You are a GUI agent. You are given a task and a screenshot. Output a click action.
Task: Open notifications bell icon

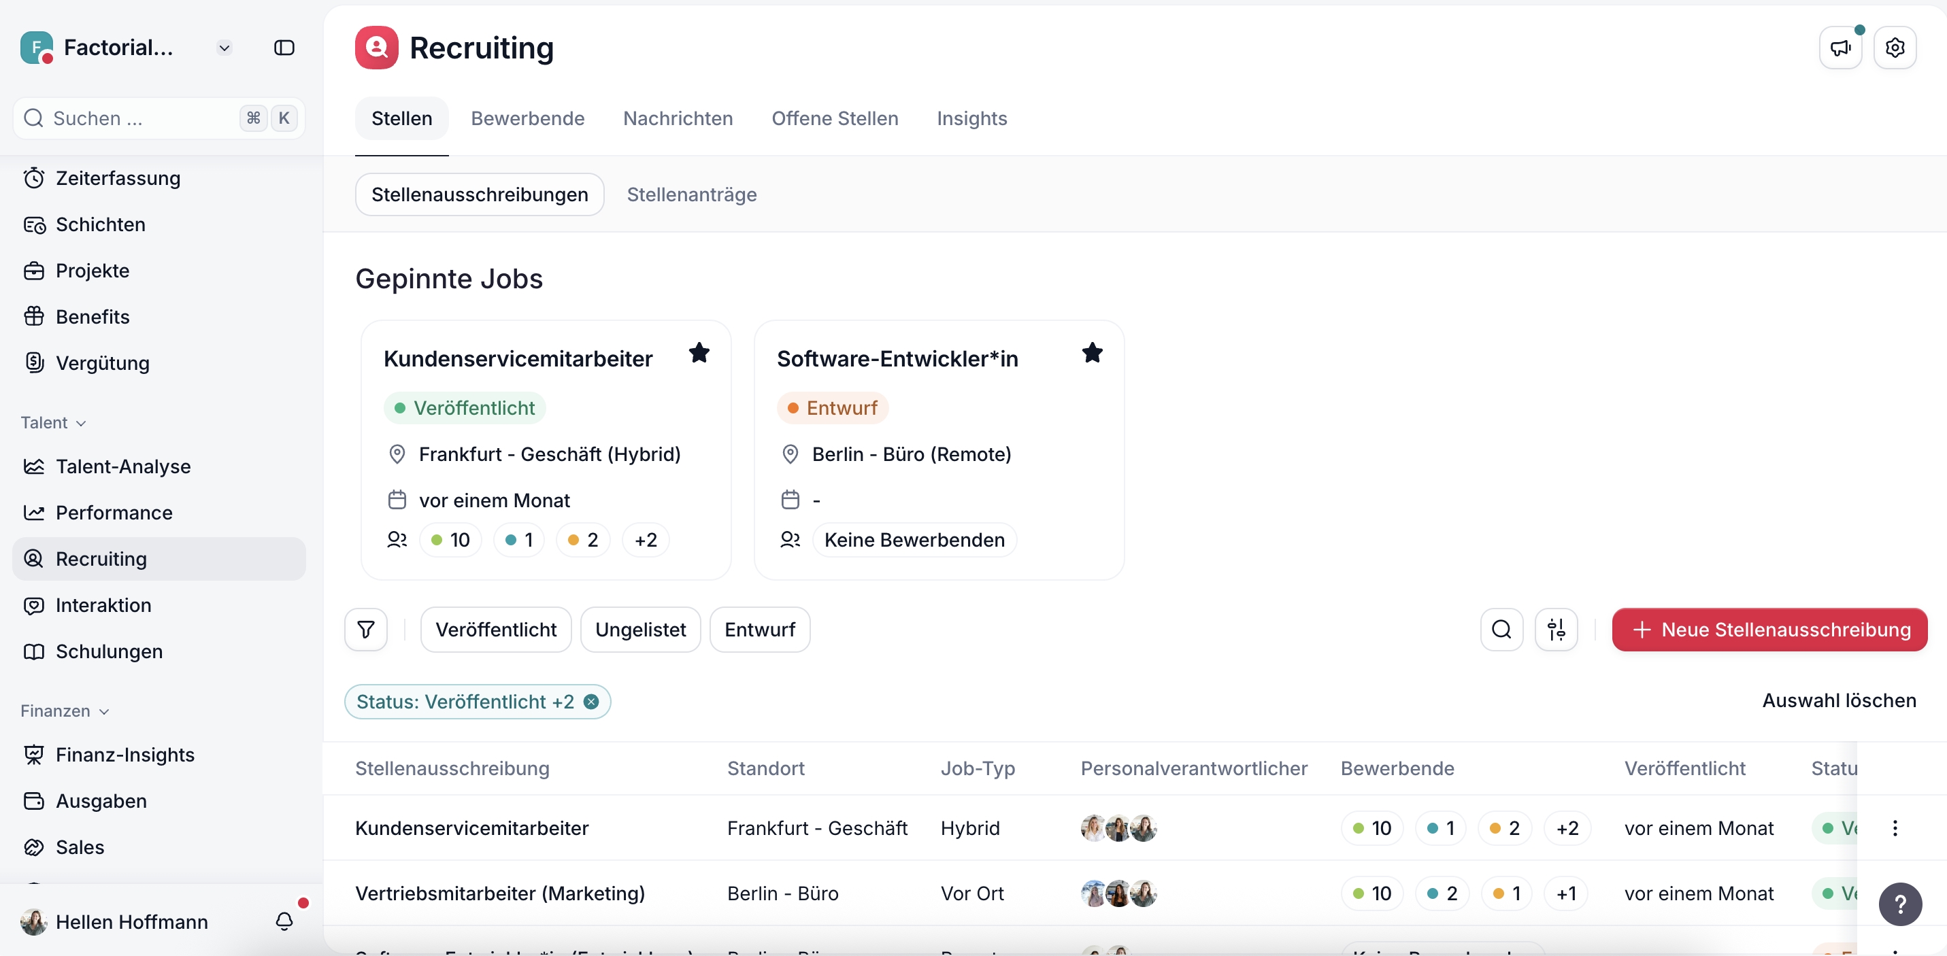click(284, 921)
